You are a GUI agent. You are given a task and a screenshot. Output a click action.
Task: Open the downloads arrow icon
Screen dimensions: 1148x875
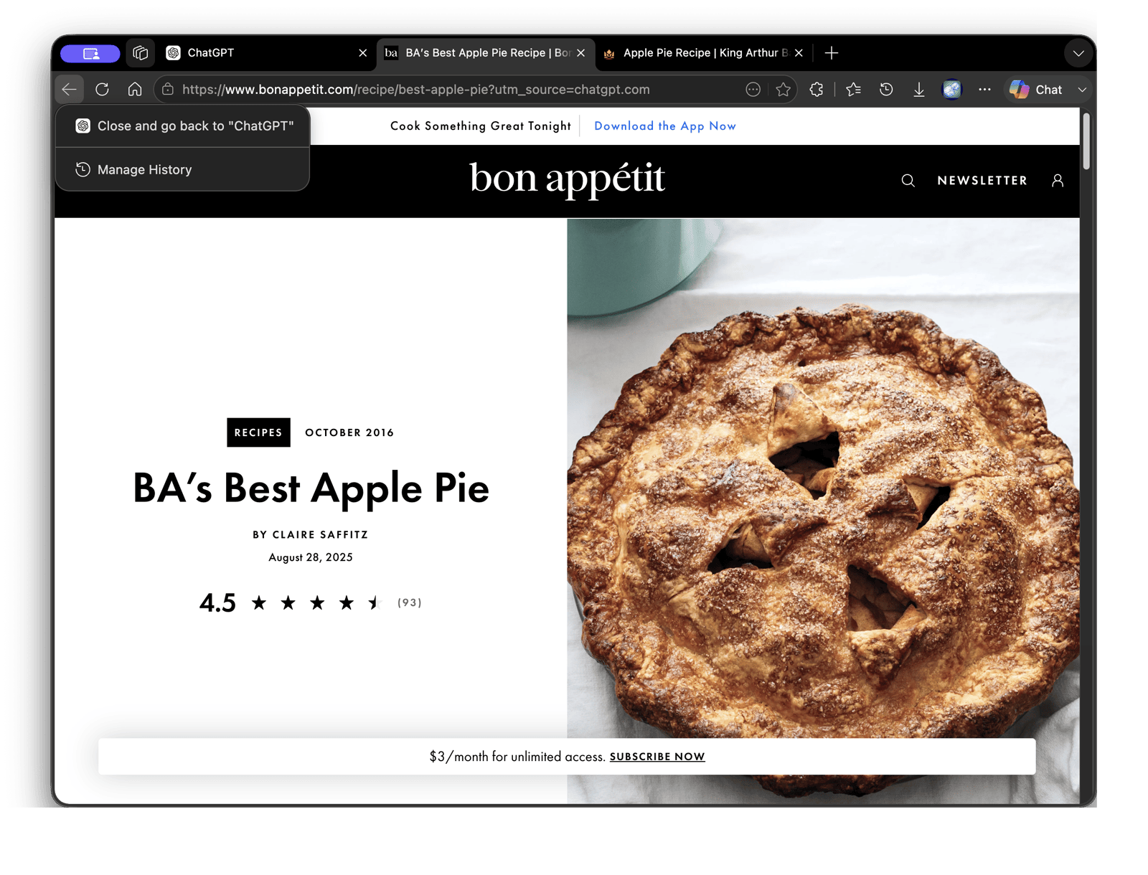[x=918, y=90]
